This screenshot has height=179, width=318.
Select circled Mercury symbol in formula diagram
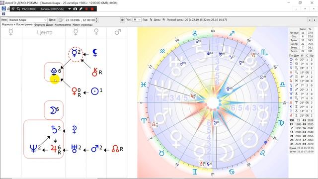pyautogui.click(x=76, y=54)
